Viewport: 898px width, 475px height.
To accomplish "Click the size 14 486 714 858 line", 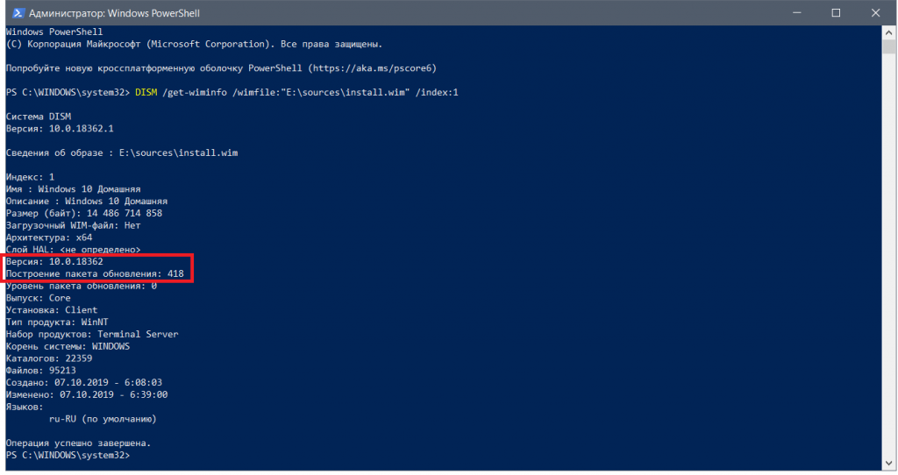I will [x=83, y=213].
